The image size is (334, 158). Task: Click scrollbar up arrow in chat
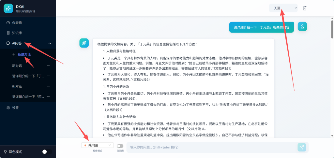coord(332,19)
